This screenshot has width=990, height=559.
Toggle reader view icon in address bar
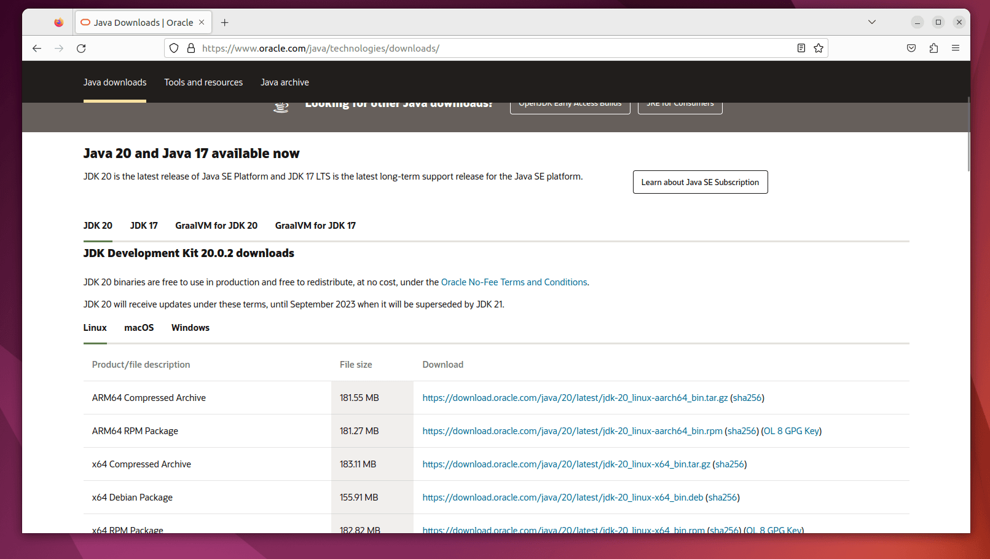801,48
